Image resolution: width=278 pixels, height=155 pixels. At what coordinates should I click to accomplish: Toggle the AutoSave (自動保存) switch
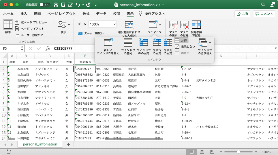45,5
